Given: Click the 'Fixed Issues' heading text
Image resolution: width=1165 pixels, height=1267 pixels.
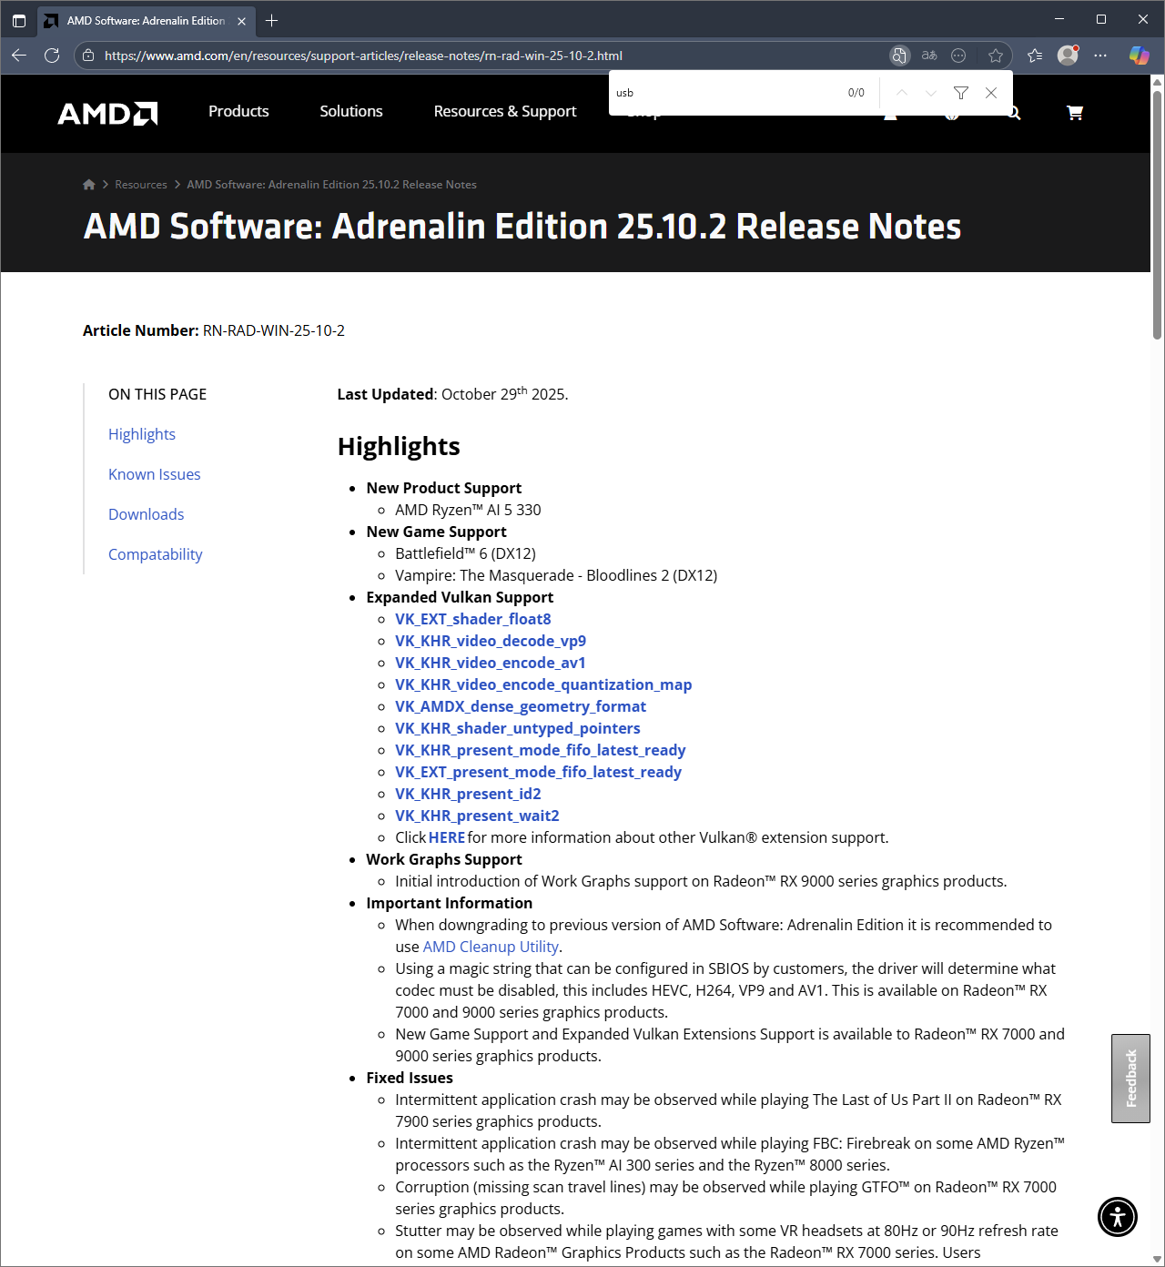Looking at the screenshot, I should tap(410, 1078).
